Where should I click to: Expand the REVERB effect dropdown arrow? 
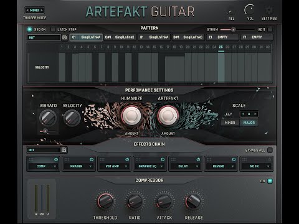click(x=233, y=166)
